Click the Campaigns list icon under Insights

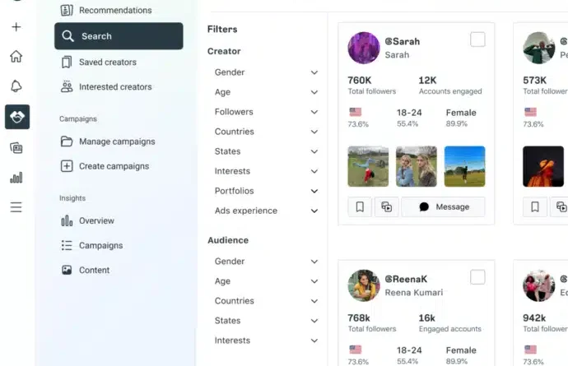(67, 245)
